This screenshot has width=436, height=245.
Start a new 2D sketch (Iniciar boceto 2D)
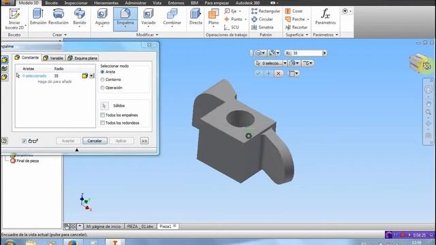(x=15, y=19)
